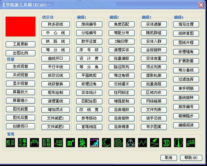Image resolution: width=207 pixels, height=166 pixels.
Task: Open the 块 block tool icon
Action: click(x=82, y=143)
